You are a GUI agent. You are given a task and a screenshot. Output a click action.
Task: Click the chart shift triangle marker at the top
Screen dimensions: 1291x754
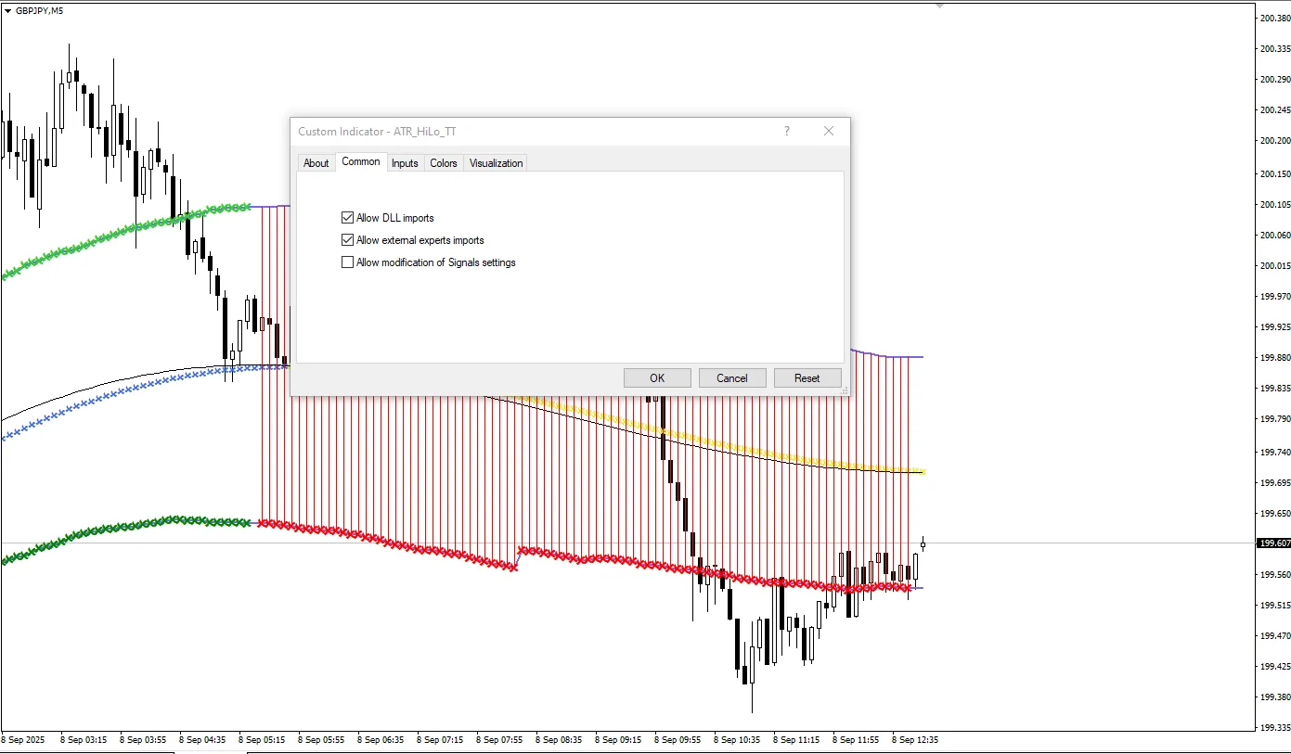tap(939, 6)
